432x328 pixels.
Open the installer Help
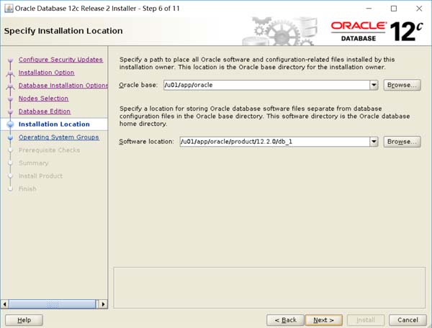pyautogui.click(x=24, y=320)
